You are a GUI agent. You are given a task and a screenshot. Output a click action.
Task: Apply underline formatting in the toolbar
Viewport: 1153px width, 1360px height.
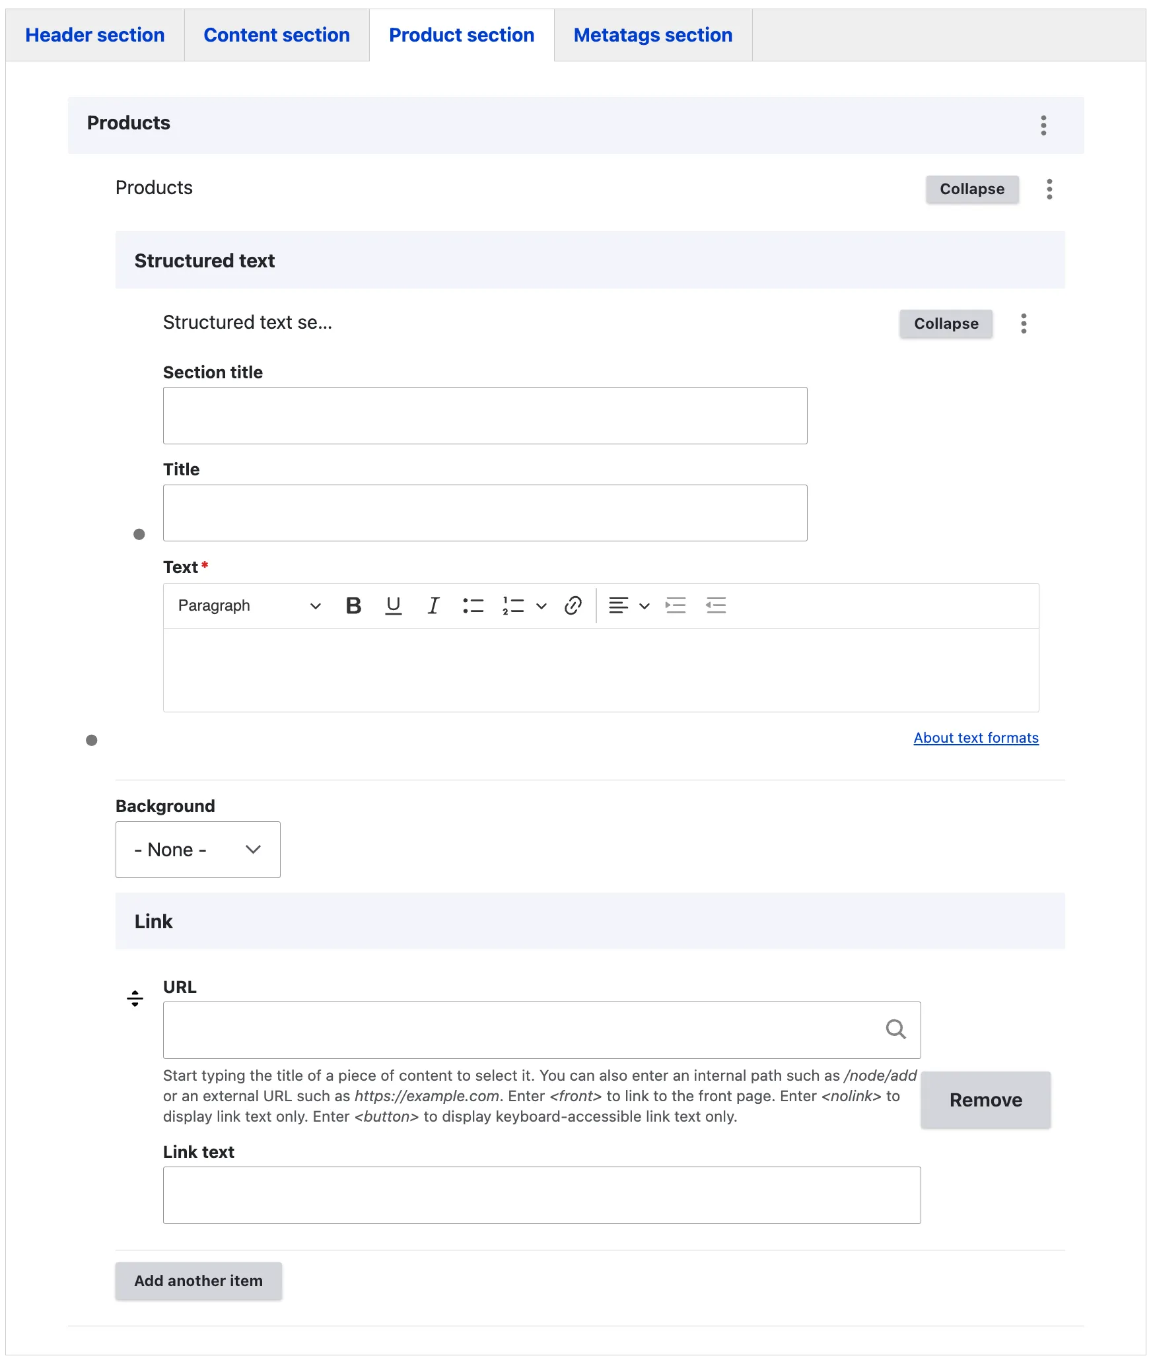pos(393,605)
